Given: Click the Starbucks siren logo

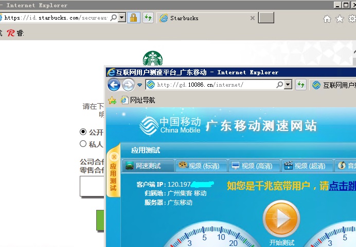Looking at the screenshot, I should (153, 58).
